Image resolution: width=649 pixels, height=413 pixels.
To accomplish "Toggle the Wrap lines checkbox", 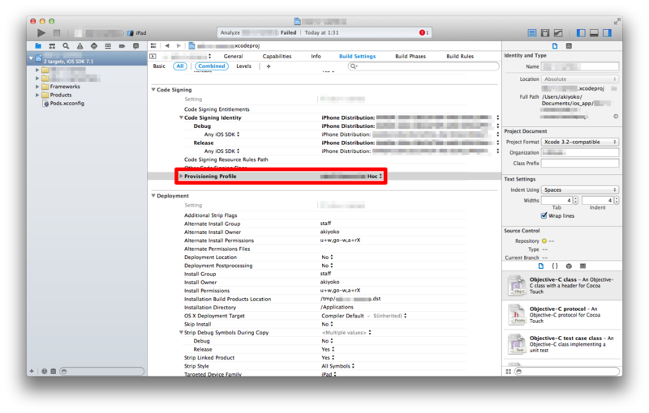I will coord(544,215).
